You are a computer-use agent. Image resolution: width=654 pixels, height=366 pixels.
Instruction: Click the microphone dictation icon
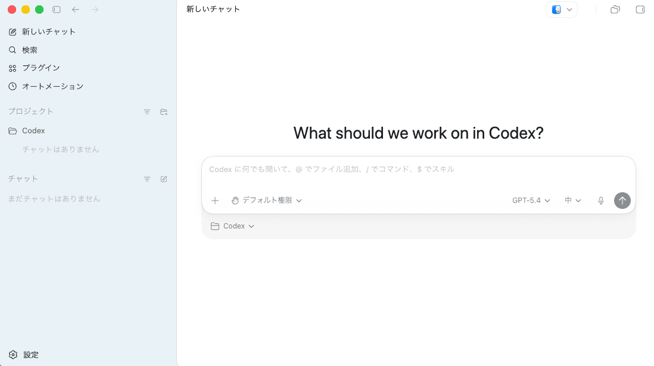(600, 201)
